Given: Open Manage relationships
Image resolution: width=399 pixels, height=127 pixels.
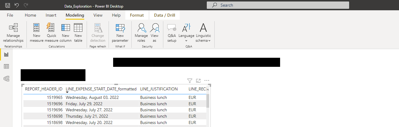Looking at the screenshot, I should click(x=13, y=33).
